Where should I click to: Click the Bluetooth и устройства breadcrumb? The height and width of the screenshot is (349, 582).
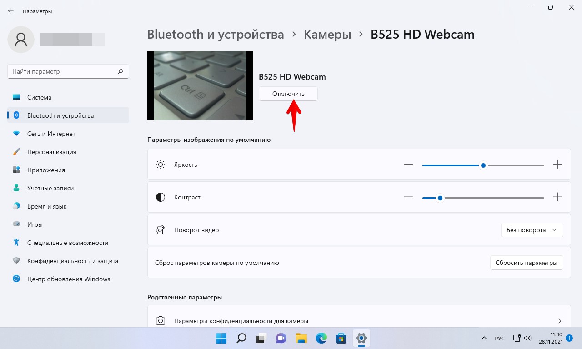point(216,34)
